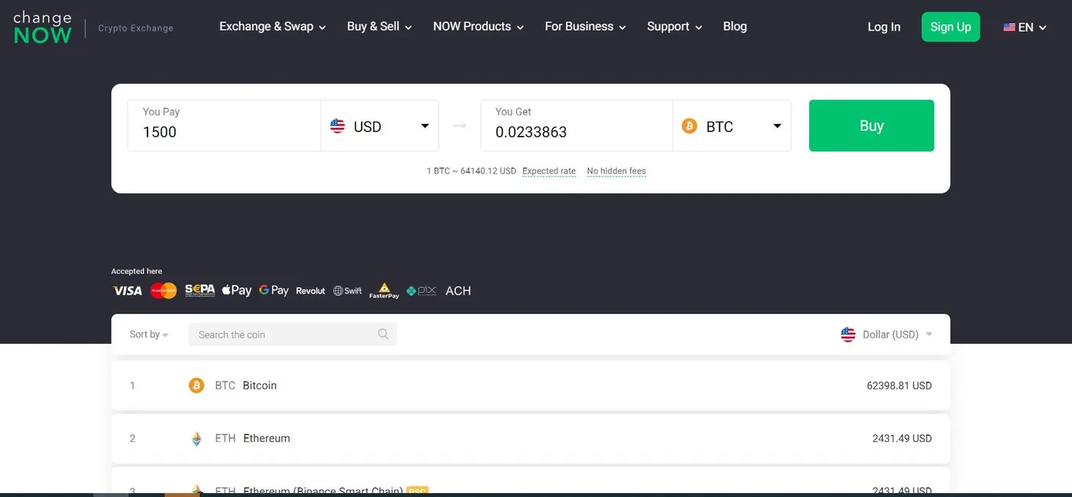The width and height of the screenshot is (1072, 497).
Task: Click the No hidden fees link
Action: click(616, 171)
